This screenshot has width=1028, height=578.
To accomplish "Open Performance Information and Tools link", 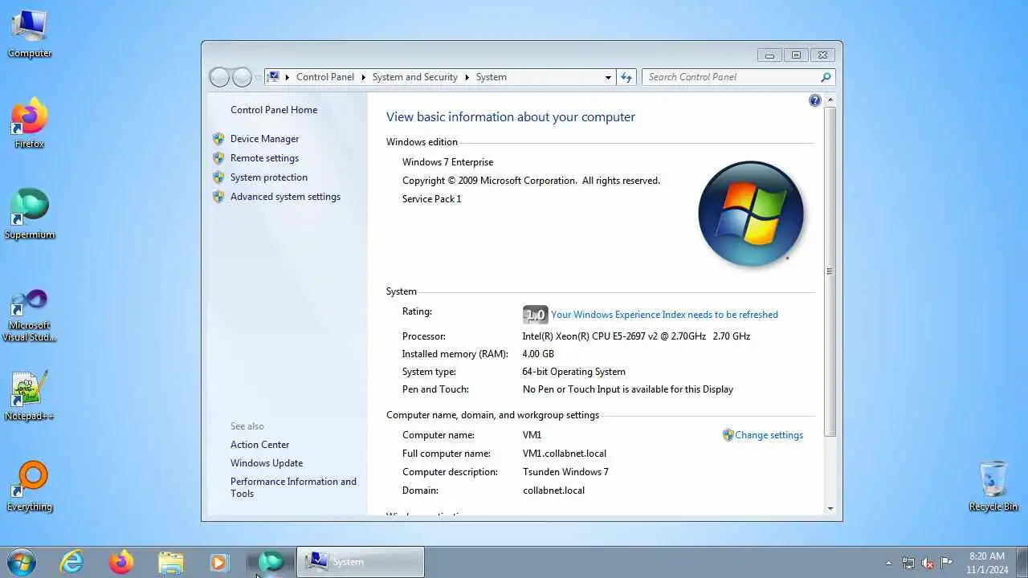I will [293, 487].
